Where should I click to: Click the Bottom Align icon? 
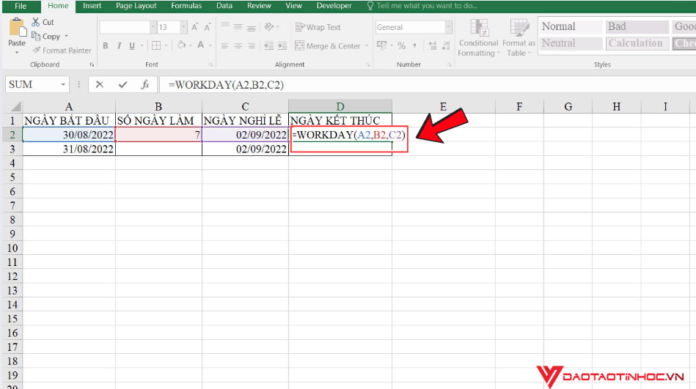coord(252,28)
